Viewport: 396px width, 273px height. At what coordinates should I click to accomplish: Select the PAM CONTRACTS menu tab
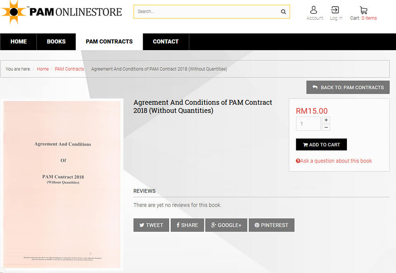(x=109, y=42)
